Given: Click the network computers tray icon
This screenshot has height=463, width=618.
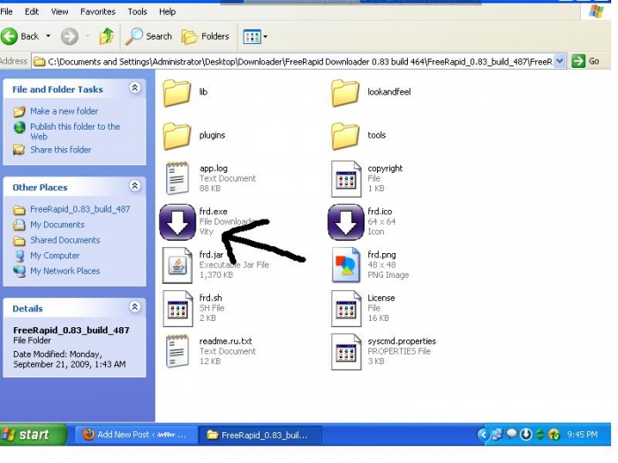Looking at the screenshot, I should pyautogui.click(x=497, y=434).
